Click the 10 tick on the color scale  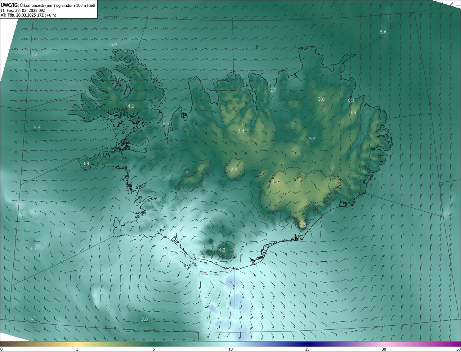click(x=230, y=349)
